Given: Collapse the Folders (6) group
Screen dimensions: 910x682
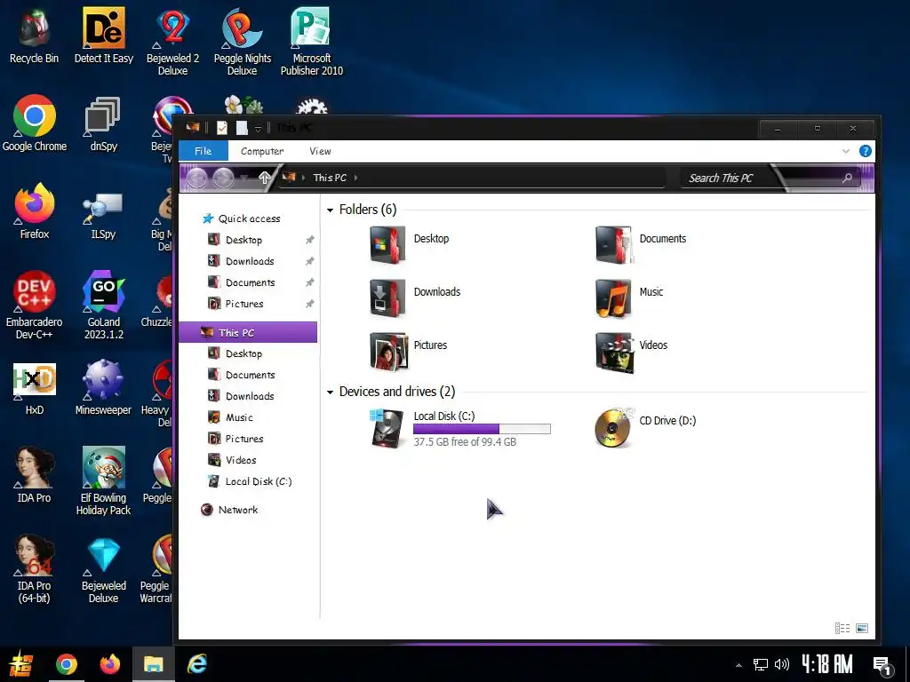Looking at the screenshot, I should pyautogui.click(x=331, y=210).
